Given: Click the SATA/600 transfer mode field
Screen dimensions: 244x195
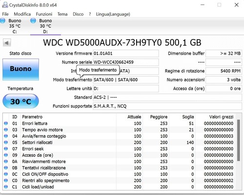Looking at the screenshot, I should click(126, 80).
